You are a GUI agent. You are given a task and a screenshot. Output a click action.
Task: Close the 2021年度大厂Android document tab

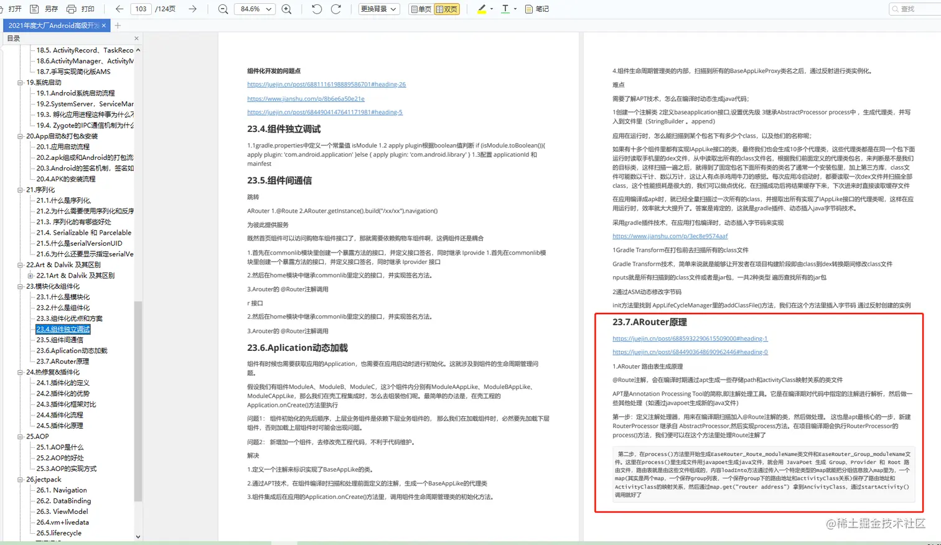point(104,26)
